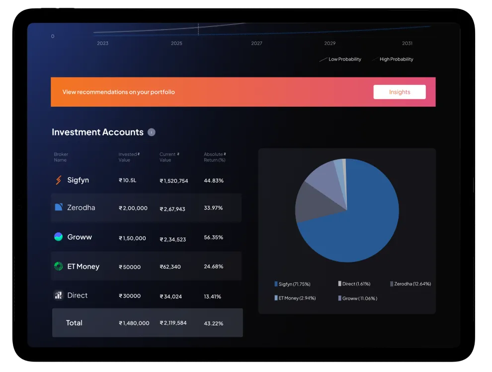
Task: Click the Direct (1.61%) legend label
Action: tap(356, 284)
